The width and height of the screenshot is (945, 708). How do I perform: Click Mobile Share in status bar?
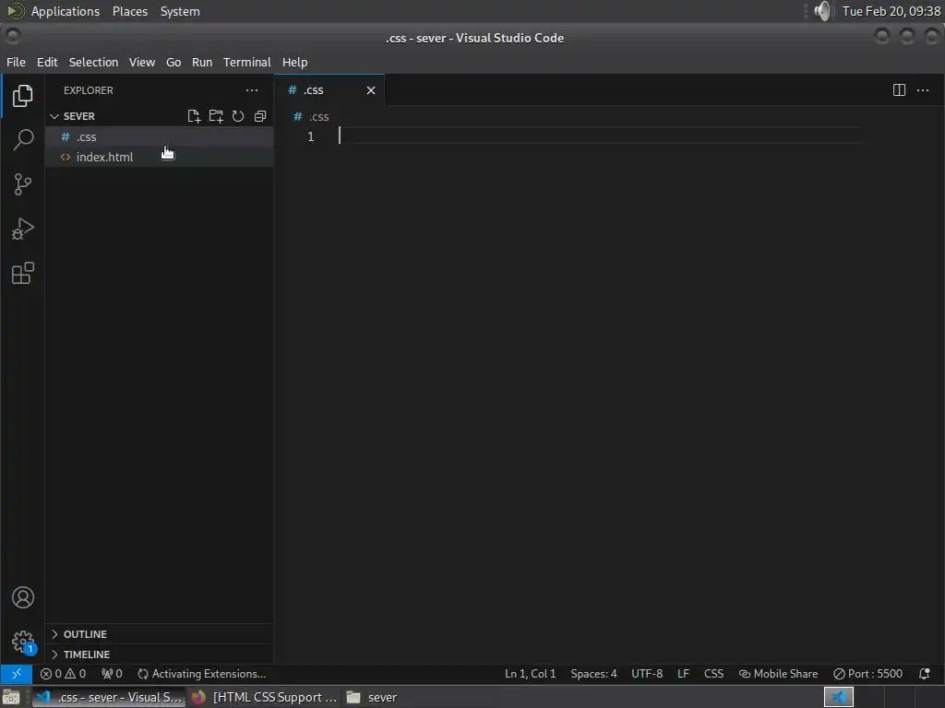(x=778, y=674)
